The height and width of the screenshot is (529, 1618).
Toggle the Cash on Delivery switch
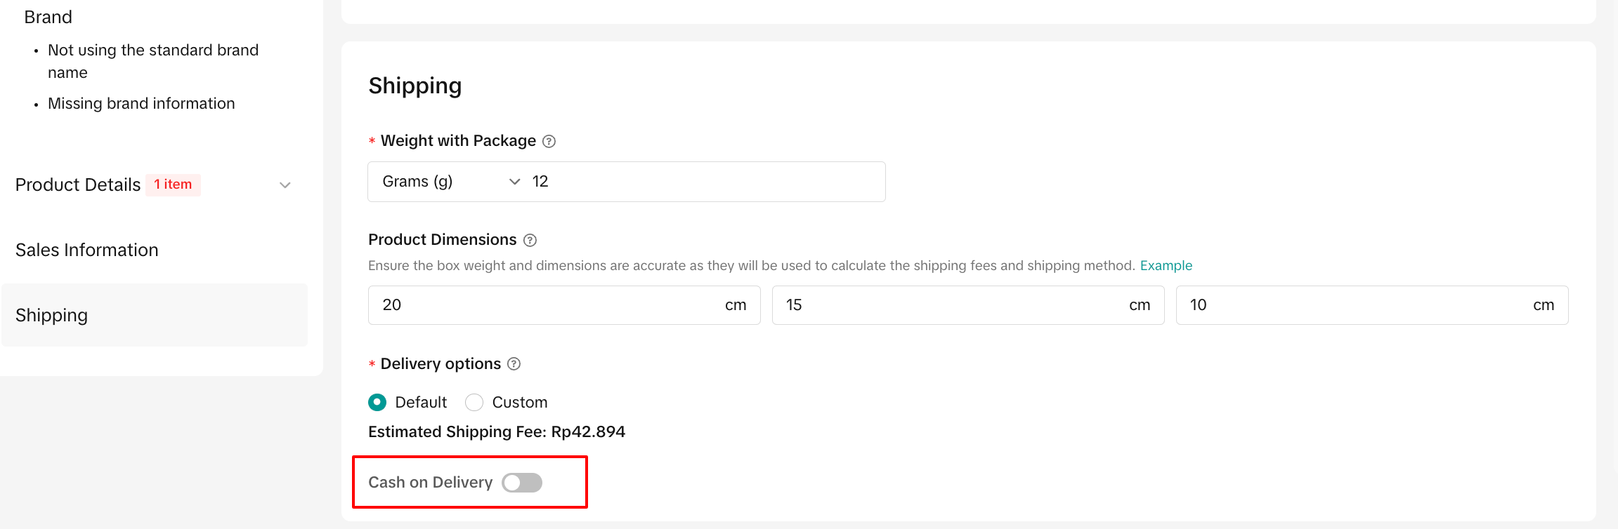(x=522, y=483)
